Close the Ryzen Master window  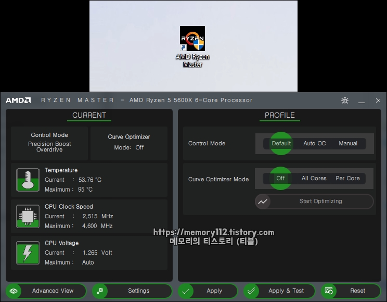378,100
